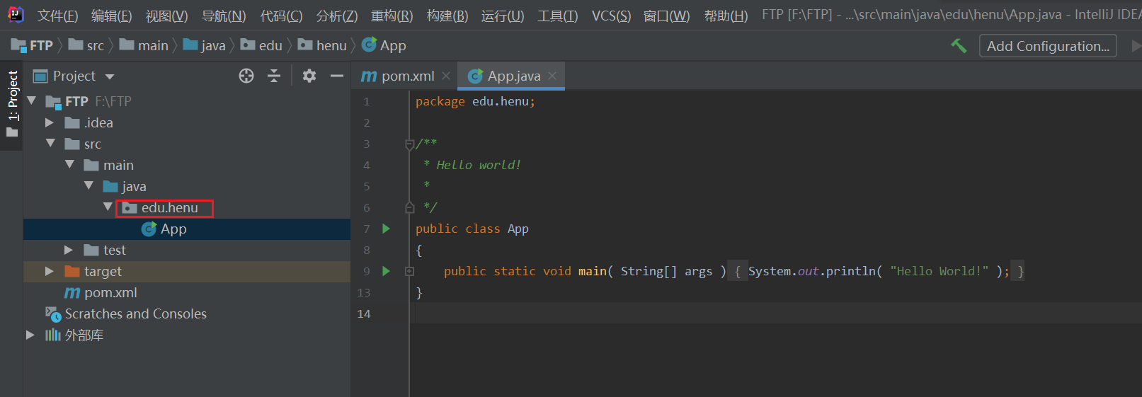The image size is (1142, 397).
Task: Open the 文件(F) menu
Action: tap(57, 16)
